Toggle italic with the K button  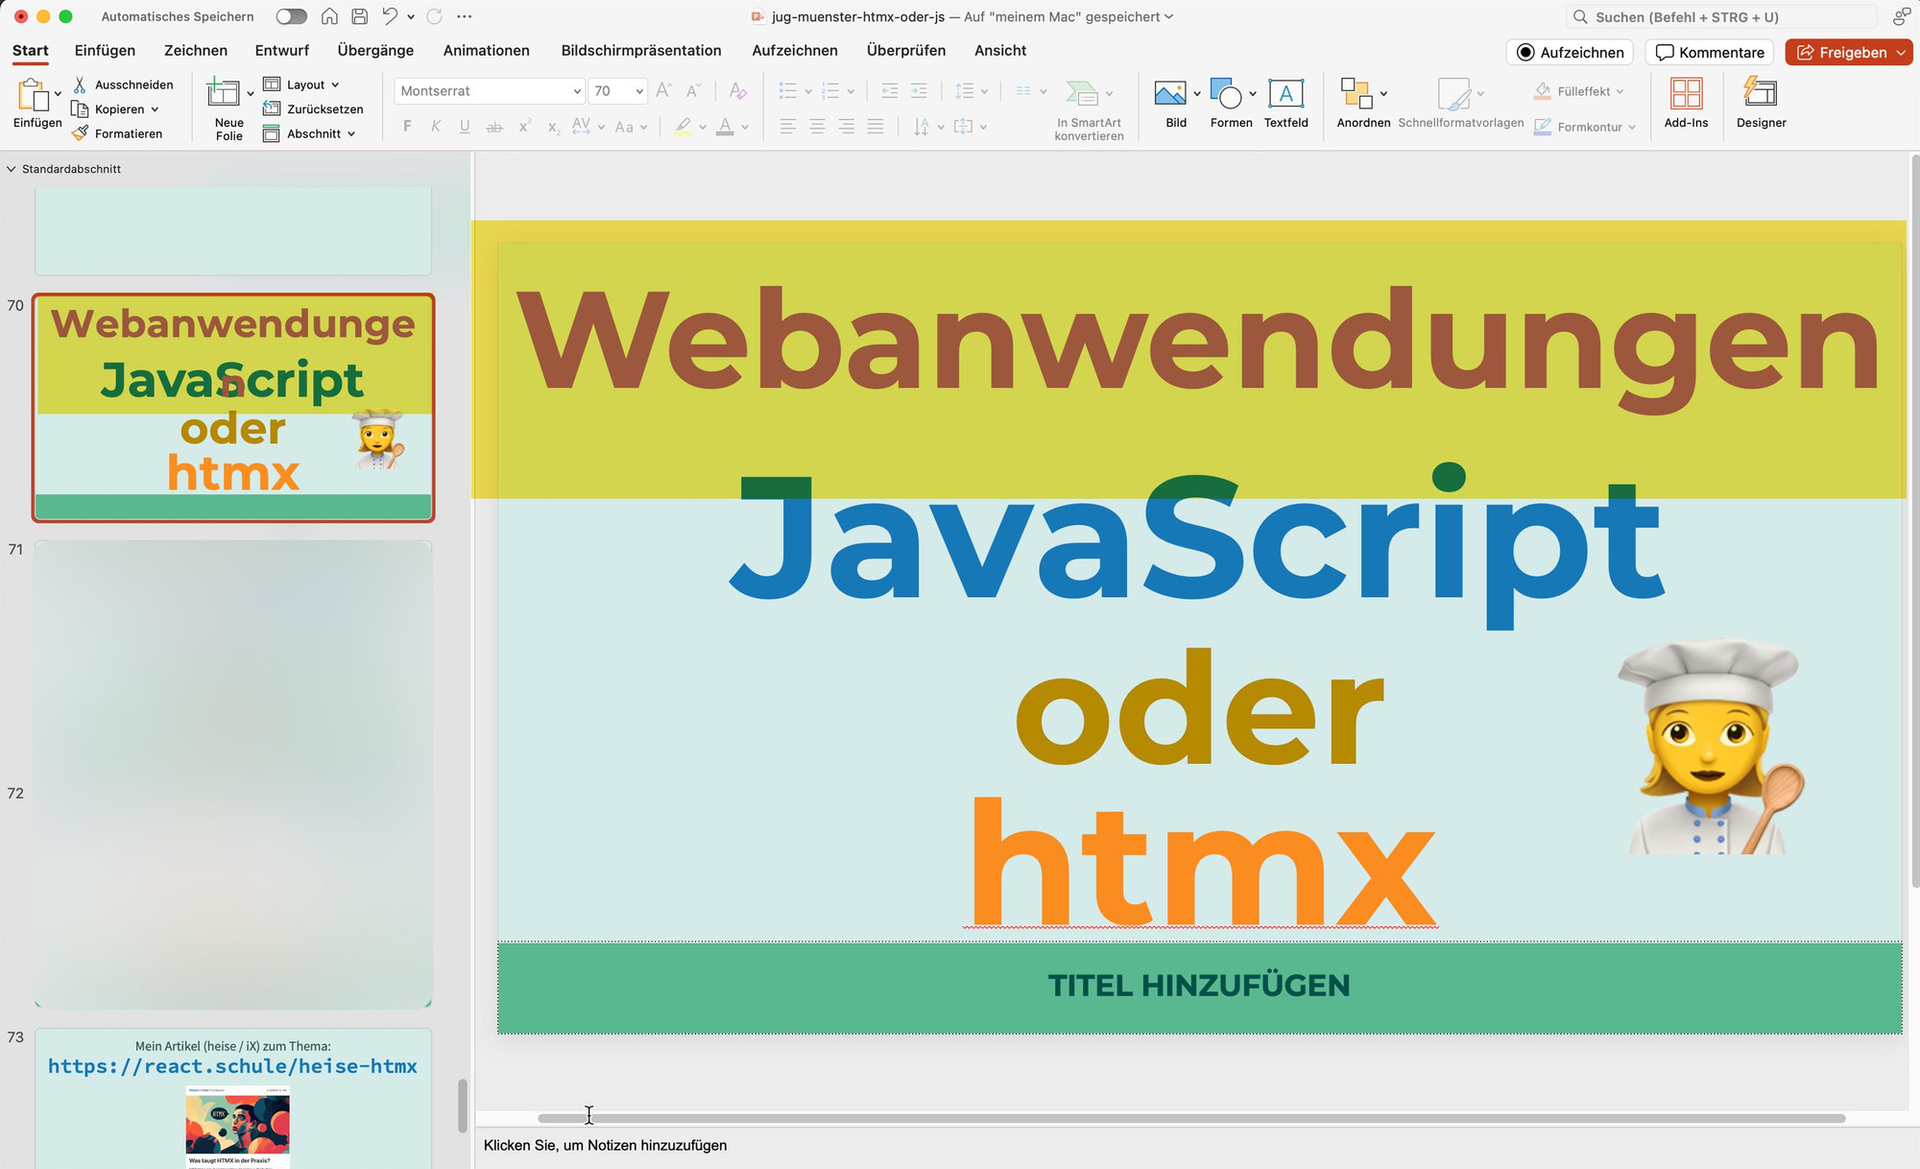(436, 127)
